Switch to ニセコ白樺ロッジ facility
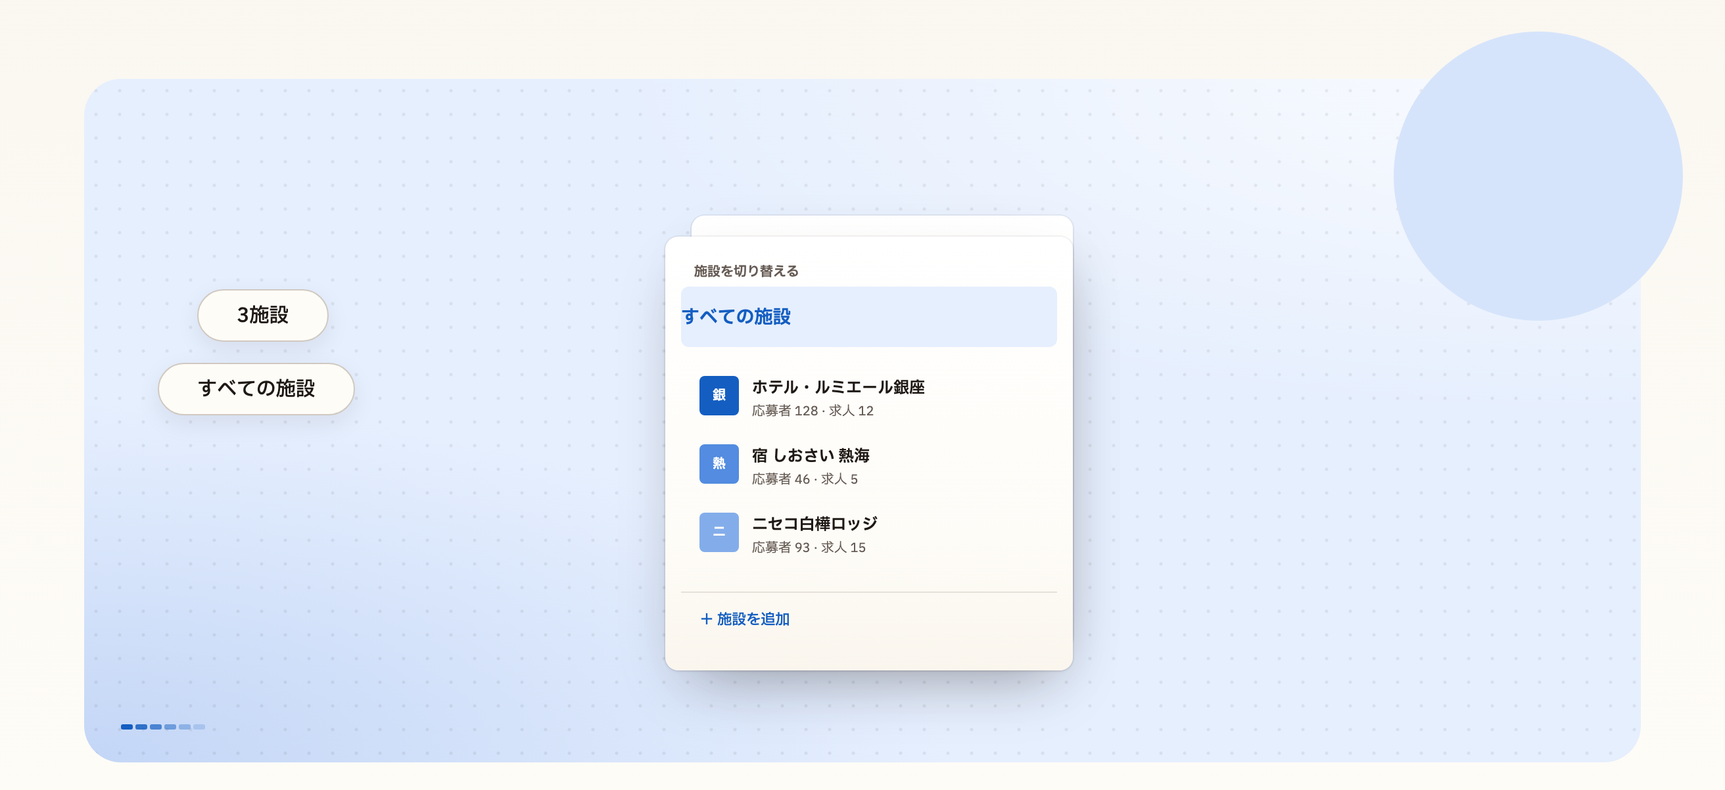The image size is (1725, 790). [868, 532]
